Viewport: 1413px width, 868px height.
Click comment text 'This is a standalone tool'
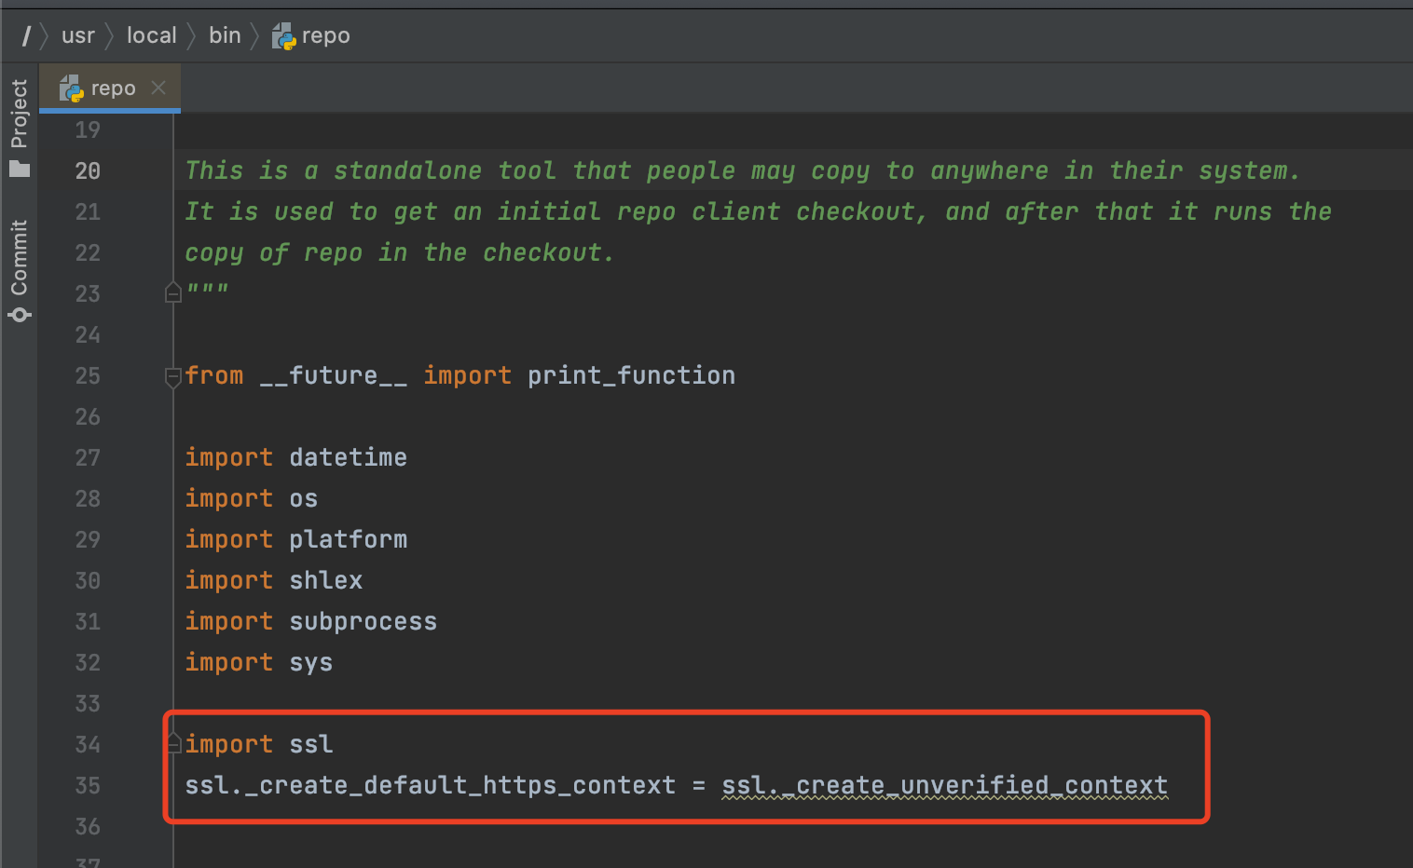pyautogui.click(x=370, y=171)
